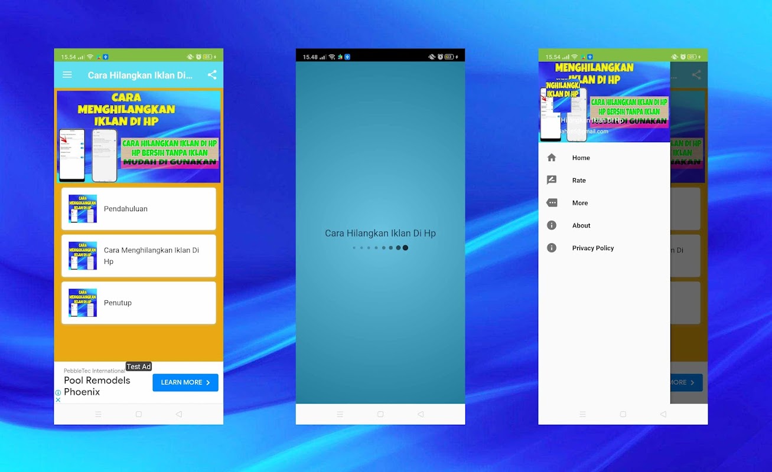Tap the alarm clock icon in the left phone's status bar
The image size is (772, 472).
coord(198,57)
